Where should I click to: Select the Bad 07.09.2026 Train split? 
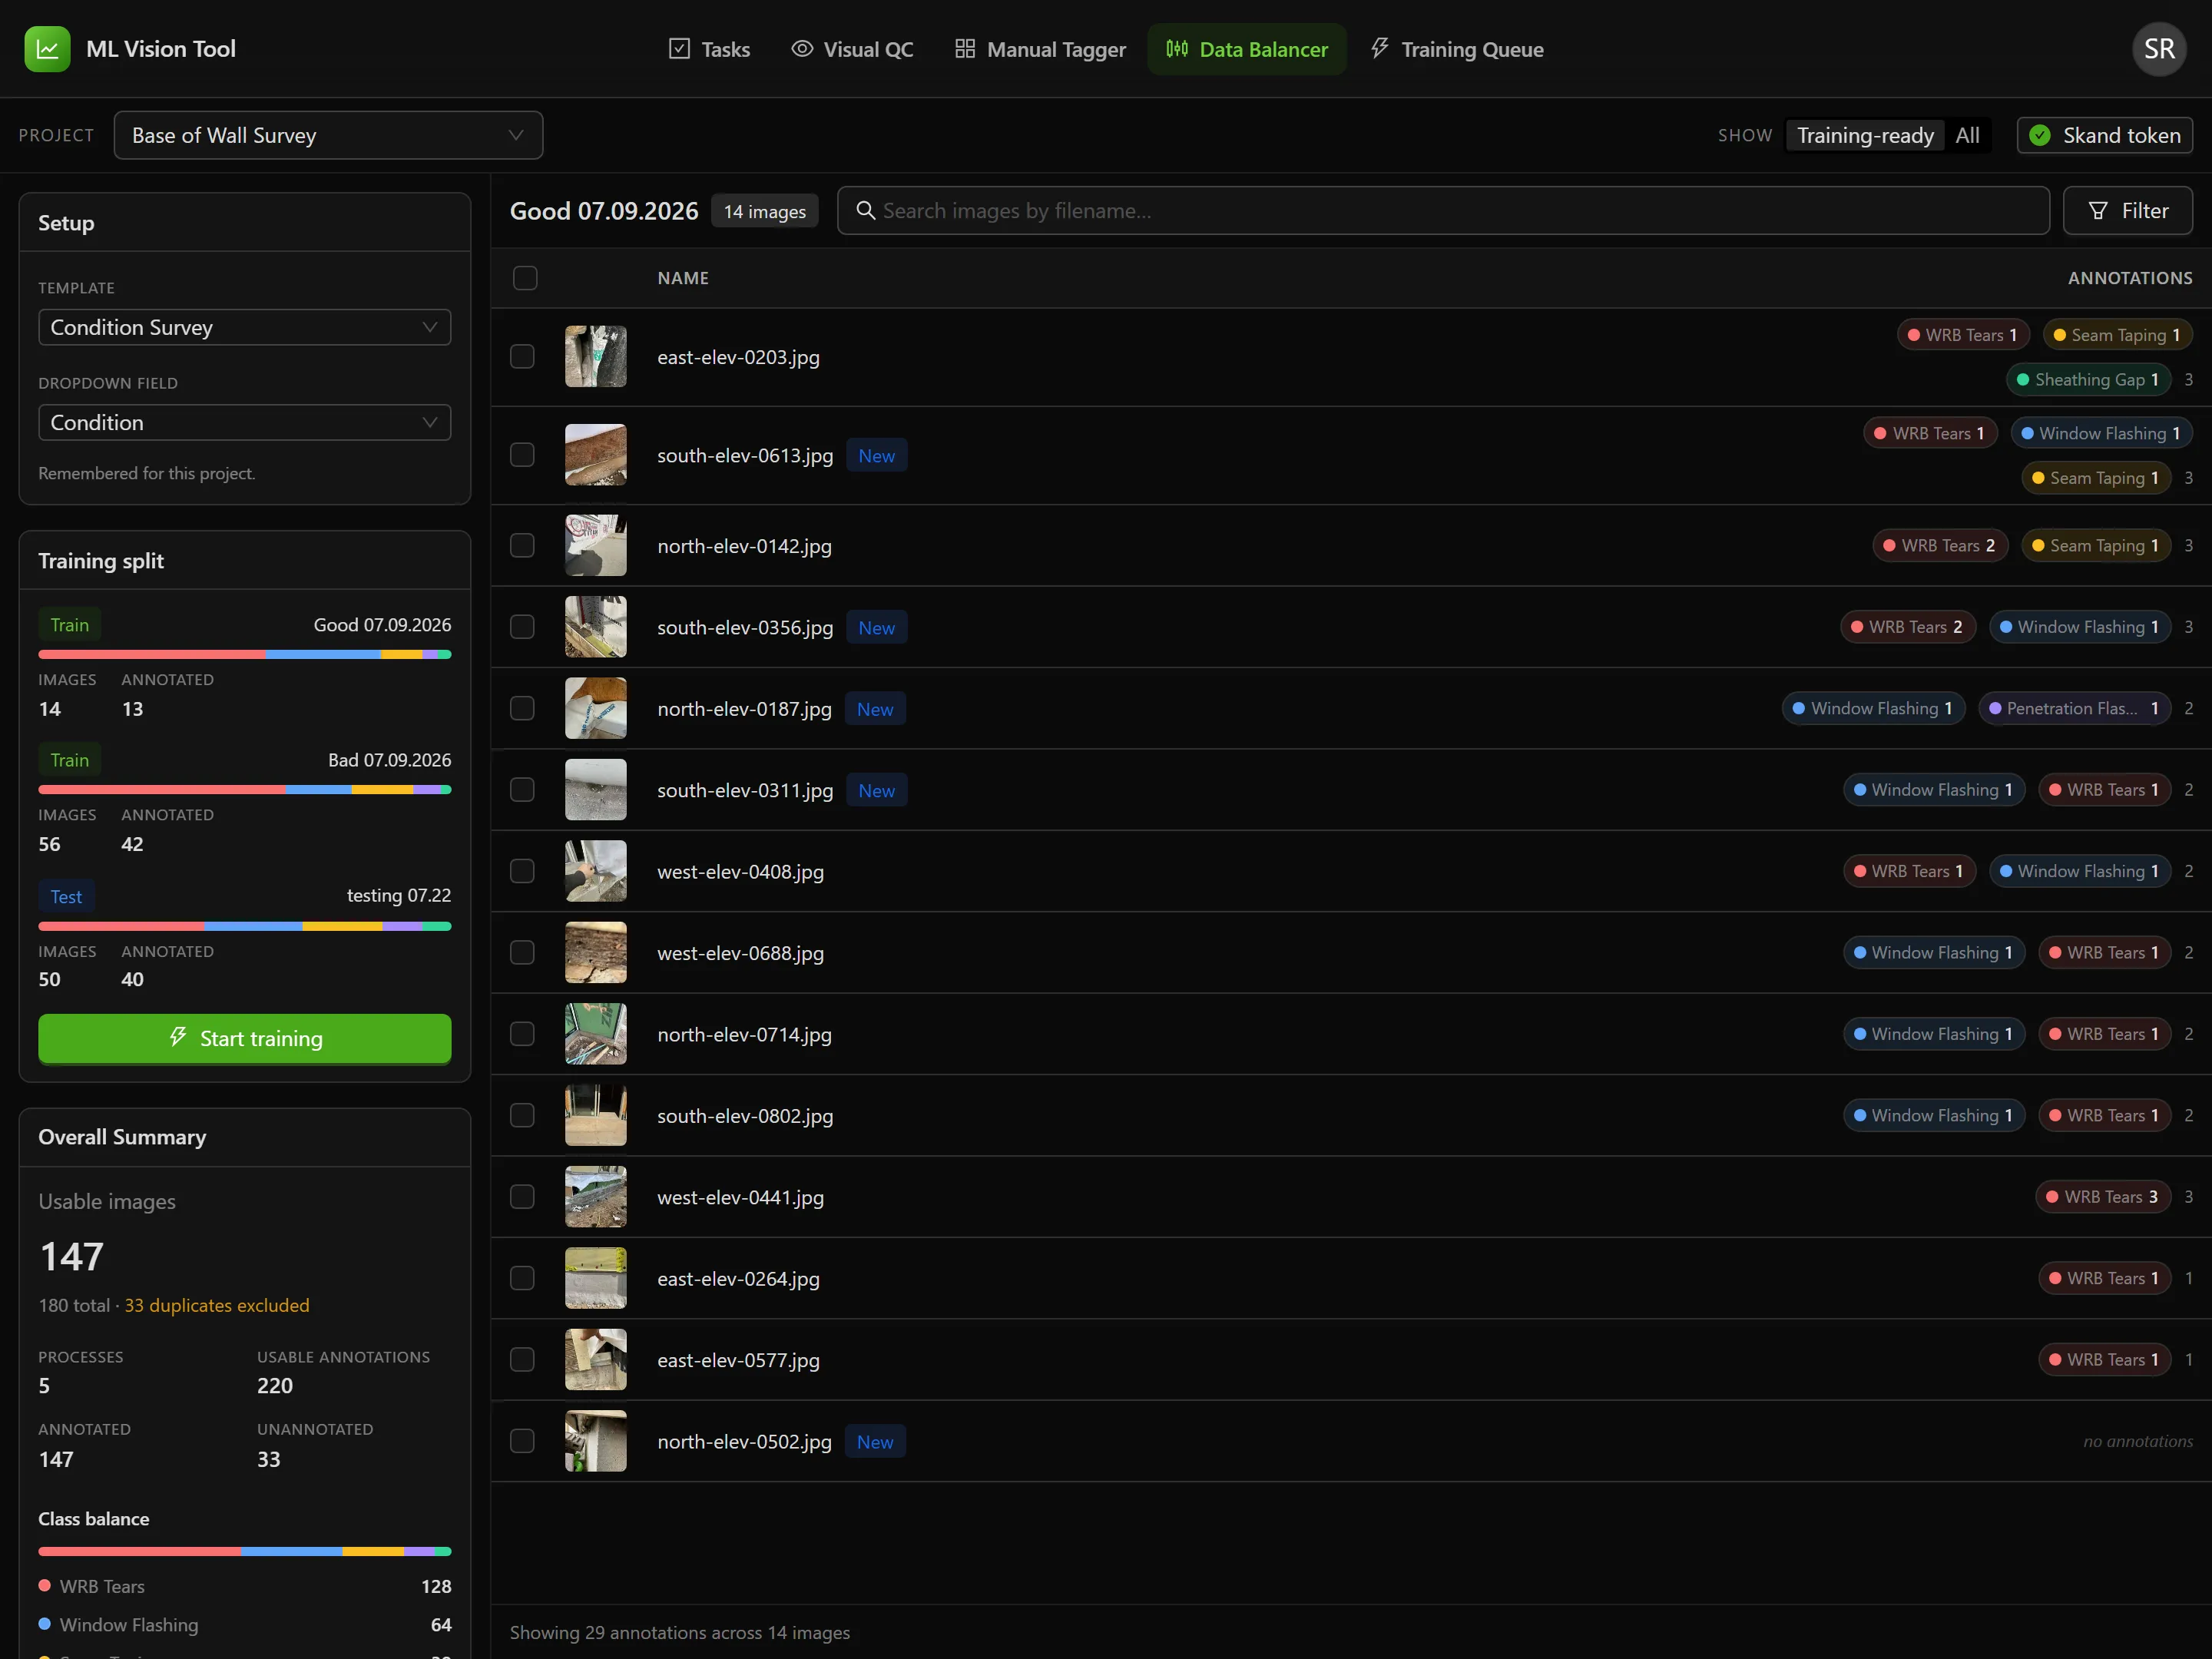coord(245,800)
